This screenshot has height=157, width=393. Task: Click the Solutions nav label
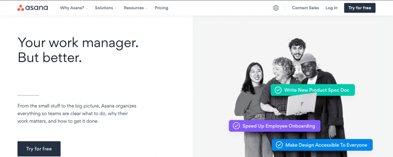tap(104, 8)
